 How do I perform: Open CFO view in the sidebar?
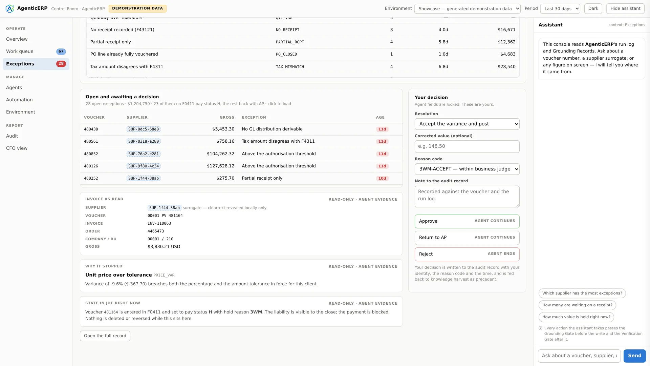click(x=36, y=148)
